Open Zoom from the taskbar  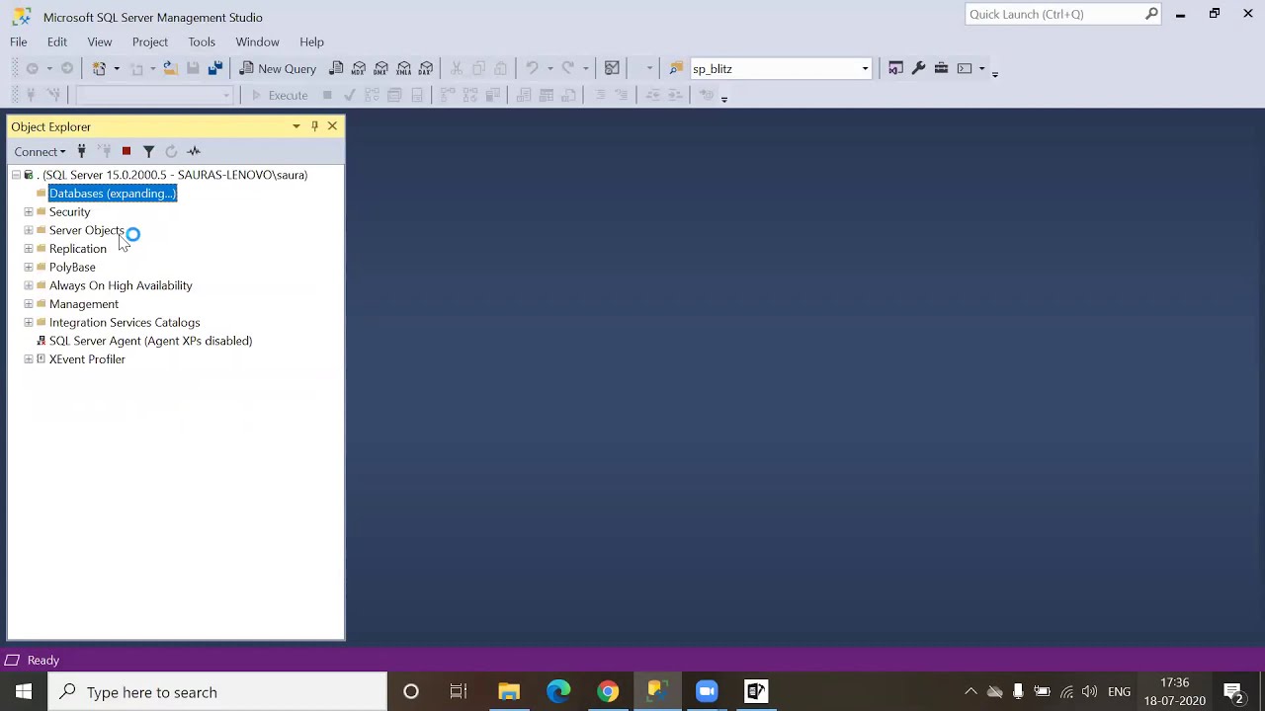(707, 692)
